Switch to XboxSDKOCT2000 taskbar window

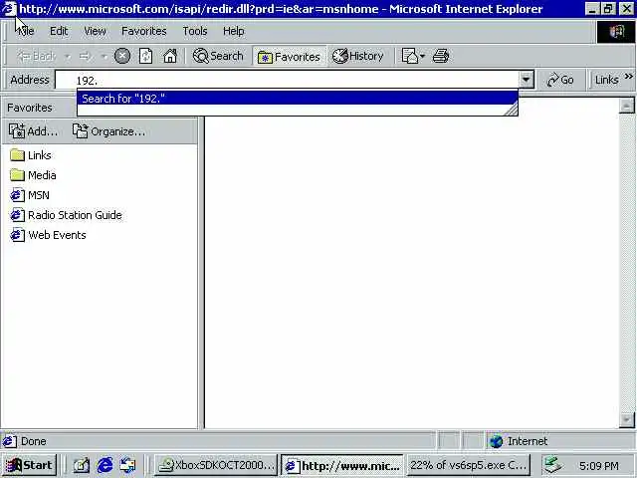pos(215,465)
